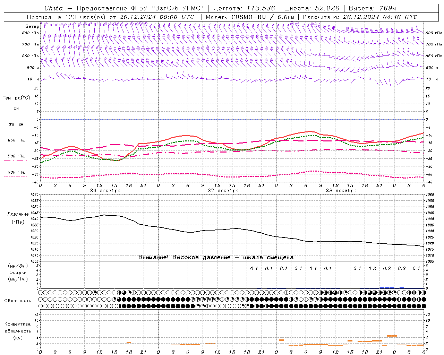The height and width of the screenshot is (355, 444).
Task: Click the "850 гПа" temperature legend entry
Action: (x=16, y=140)
